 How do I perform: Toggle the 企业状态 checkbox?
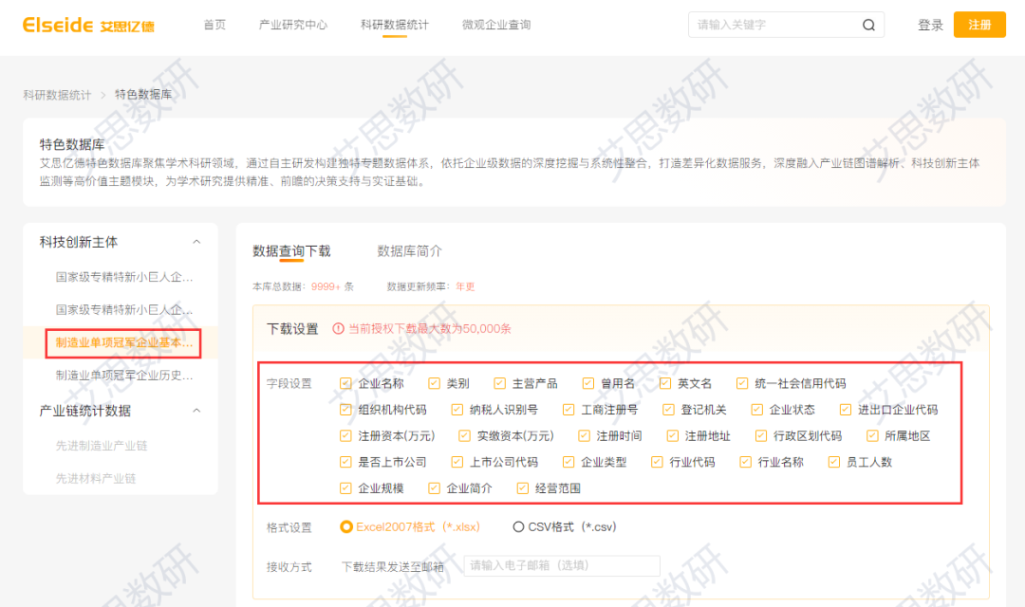(x=757, y=410)
